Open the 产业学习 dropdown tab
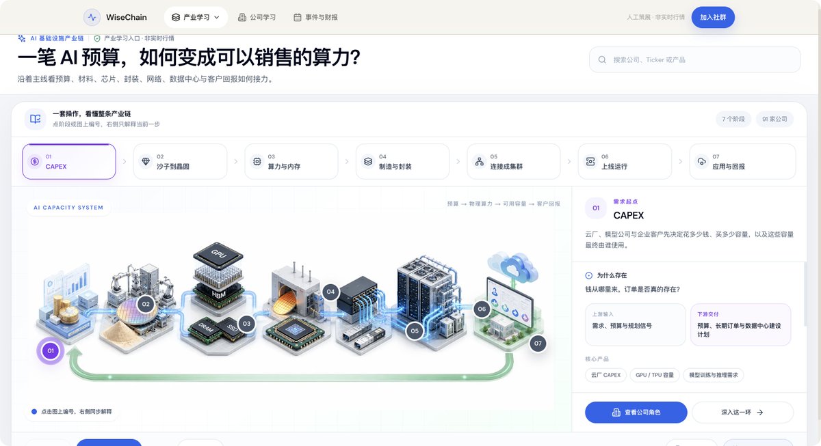Image resolution: width=821 pixels, height=446 pixels. (x=196, y=18)
